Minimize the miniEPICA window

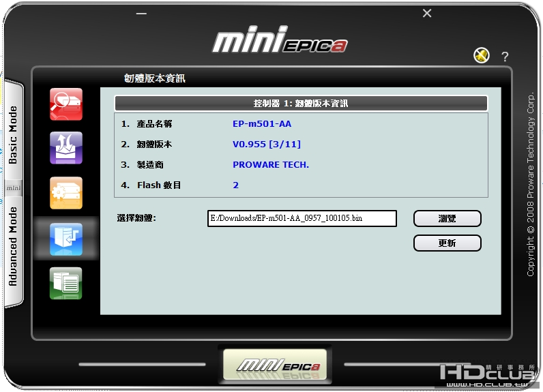pos(141,14)
